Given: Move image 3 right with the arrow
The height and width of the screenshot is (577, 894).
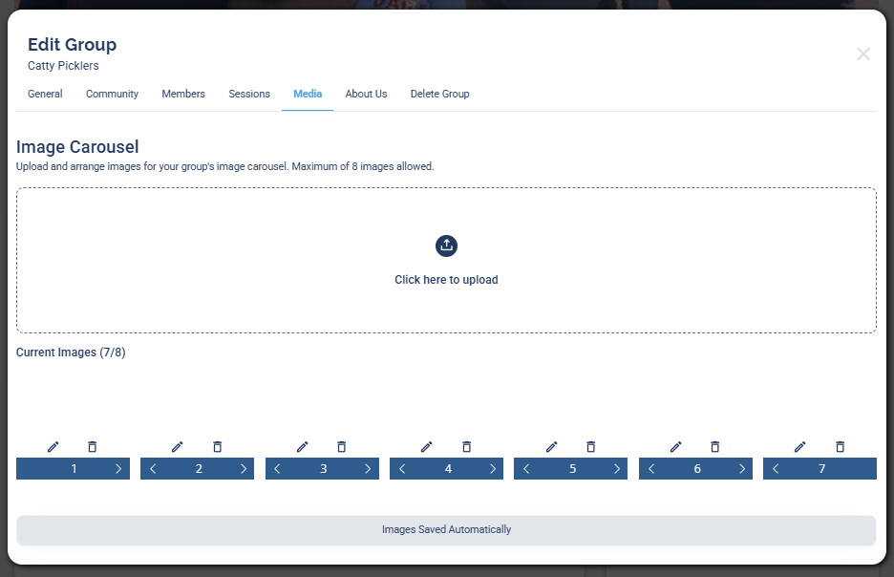Looking at the screenshot, I should (x=368, y=469).
